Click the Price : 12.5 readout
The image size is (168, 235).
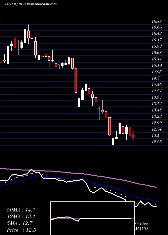[x=21, y=230]
